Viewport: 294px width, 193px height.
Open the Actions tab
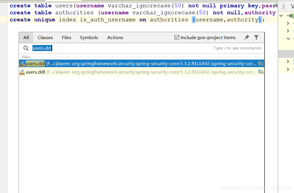[x=115, y=37]
